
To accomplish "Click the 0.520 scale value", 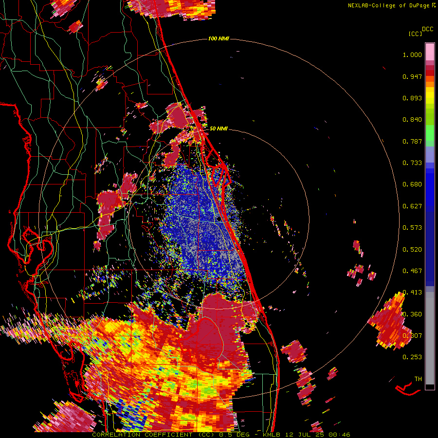I will 412,250.
